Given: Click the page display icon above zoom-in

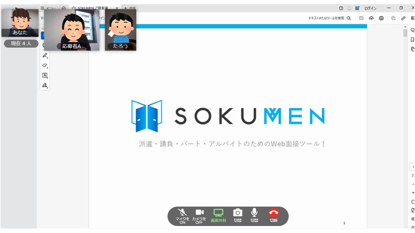Looking at the screenshot, I should [x=413, y=210].
